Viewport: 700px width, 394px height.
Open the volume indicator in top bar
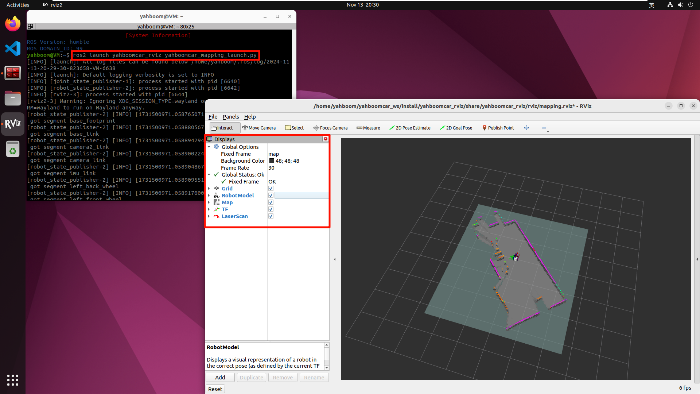click(x=680, y=5)
